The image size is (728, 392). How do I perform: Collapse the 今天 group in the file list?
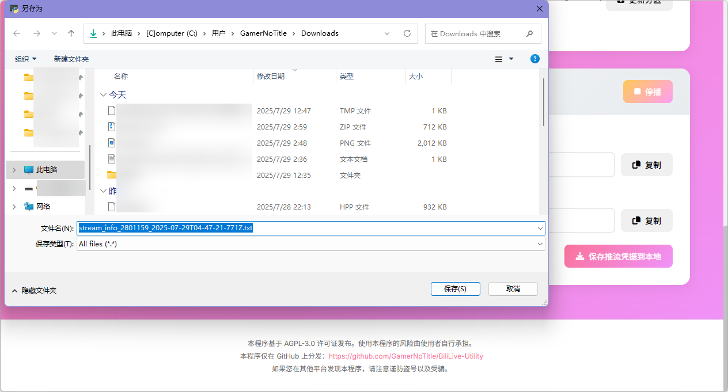pyautogui.click(x=104, y=94)
